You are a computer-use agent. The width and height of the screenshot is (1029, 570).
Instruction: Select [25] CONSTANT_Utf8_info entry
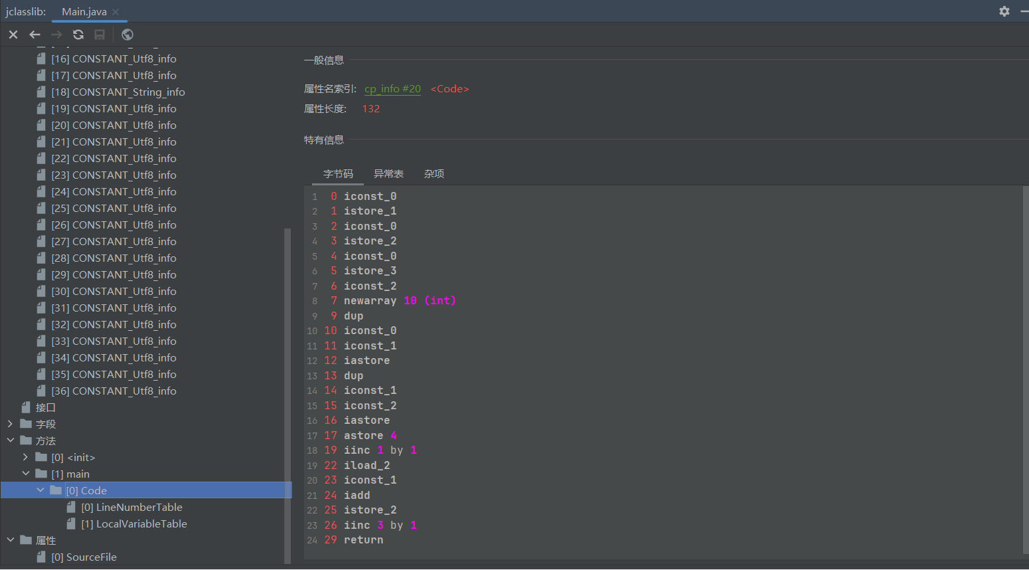[x=114, y=208]
